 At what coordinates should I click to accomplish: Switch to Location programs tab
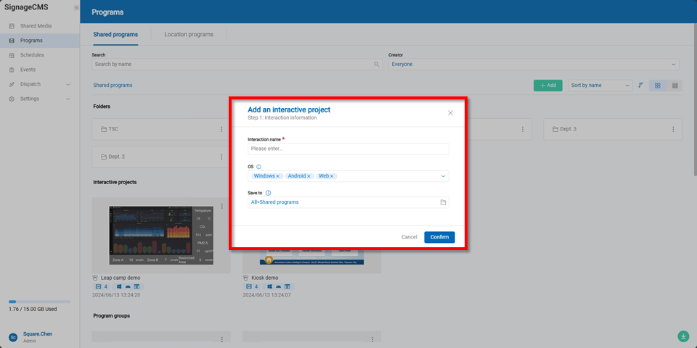pyautogui.click(x=189, y=34)
